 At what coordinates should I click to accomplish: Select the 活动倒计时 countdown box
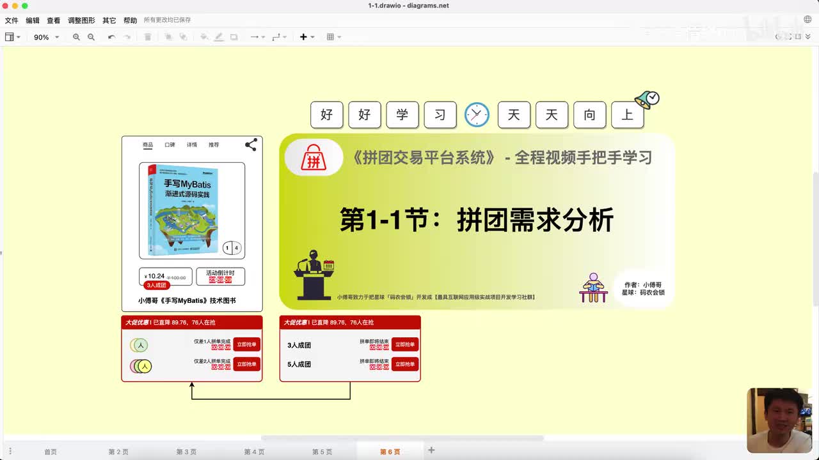[220, 277]
